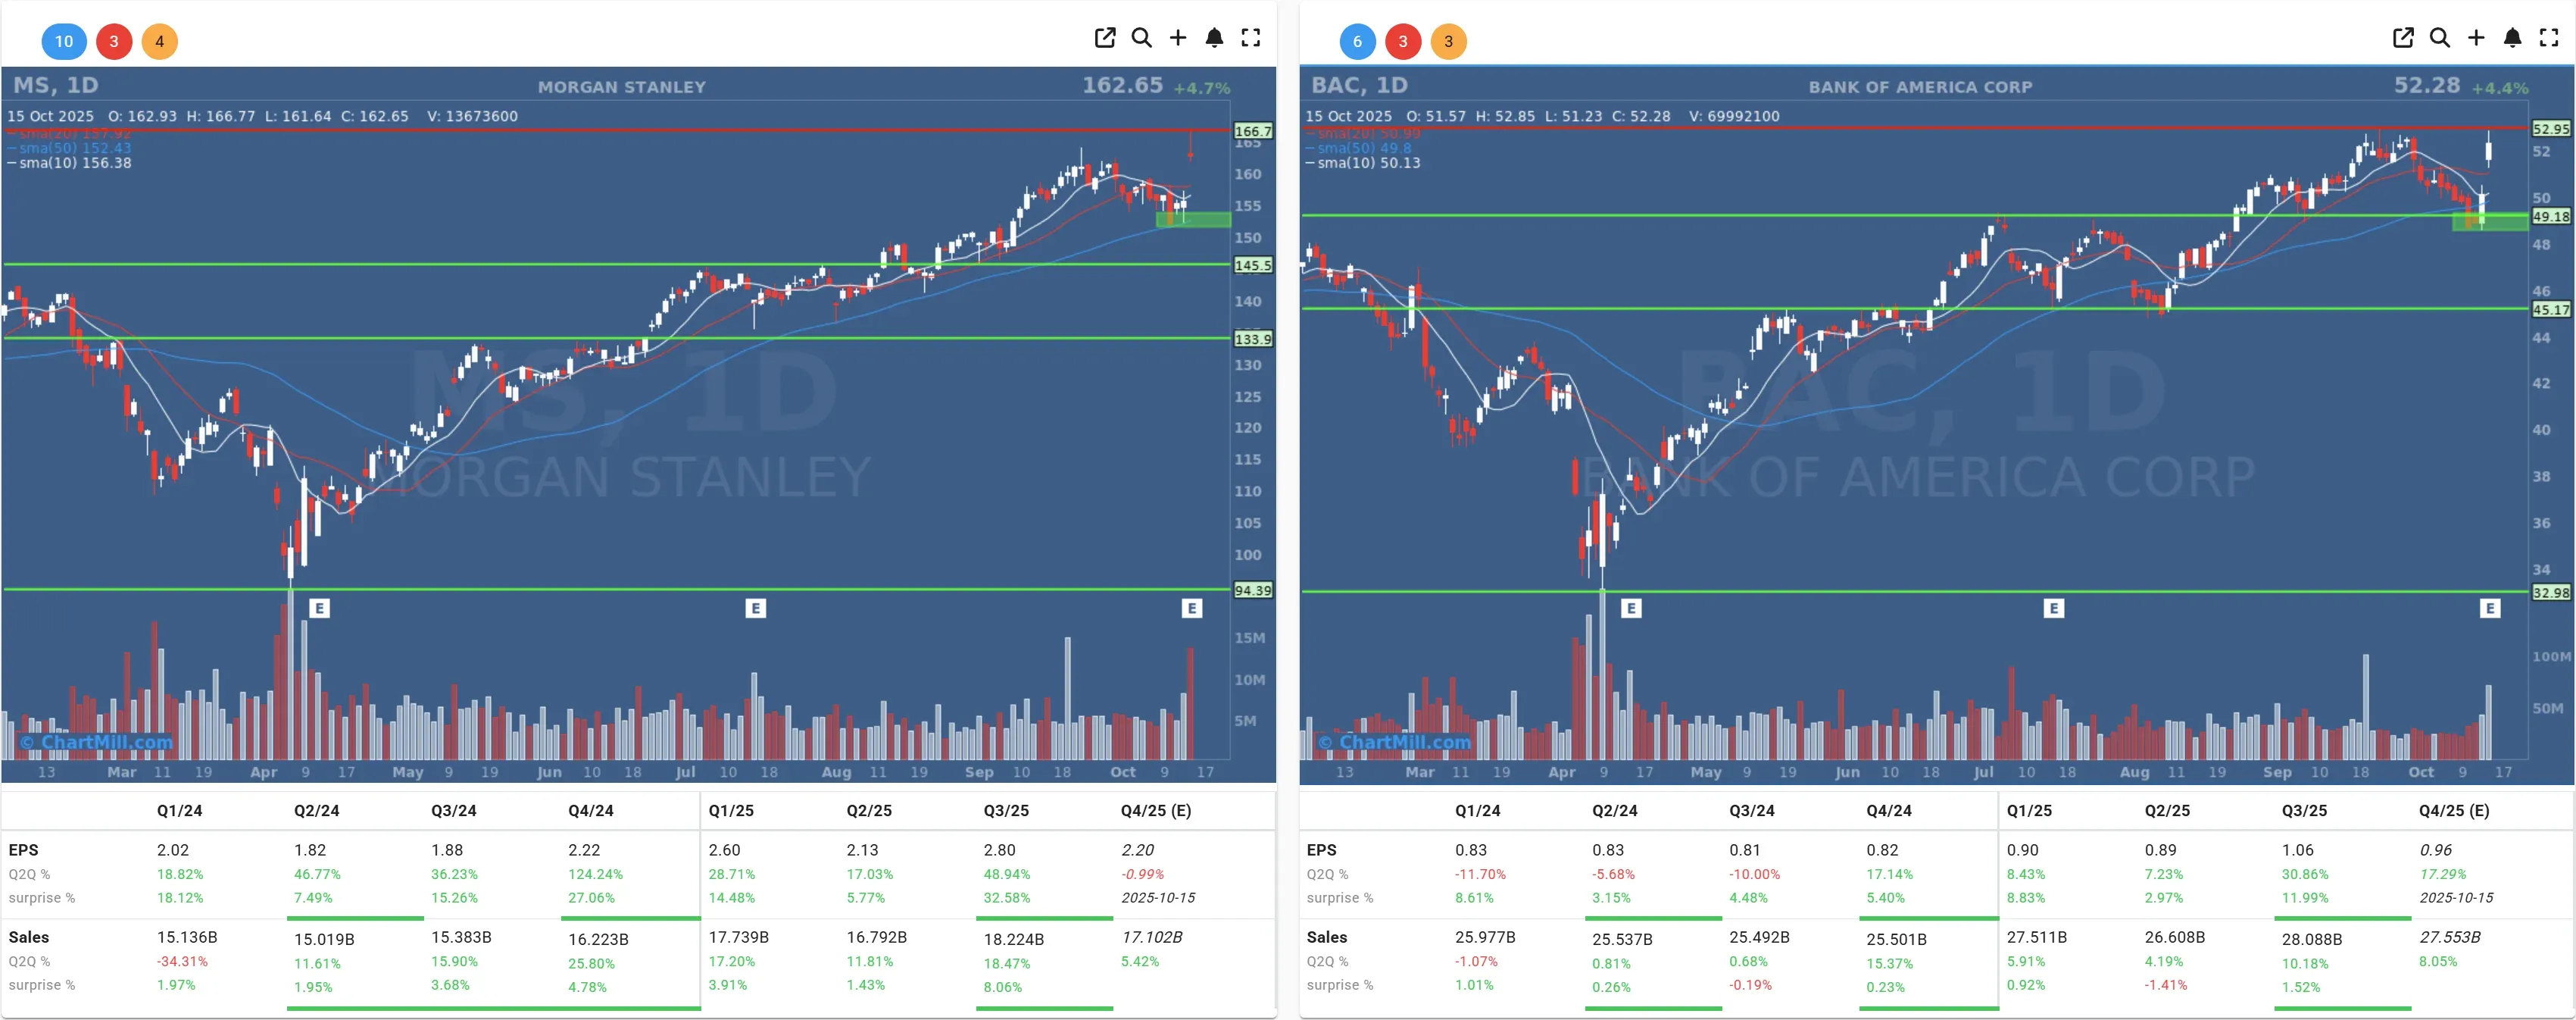Set a price alert via BAC bell icon

2512,38
